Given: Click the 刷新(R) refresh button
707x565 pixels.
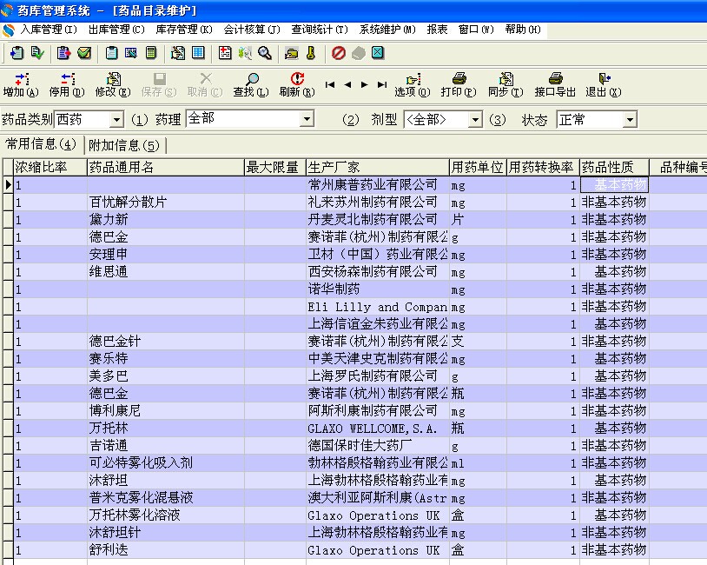Looking at the screenshot, I should pyautogui.click(x=297, y=85).
